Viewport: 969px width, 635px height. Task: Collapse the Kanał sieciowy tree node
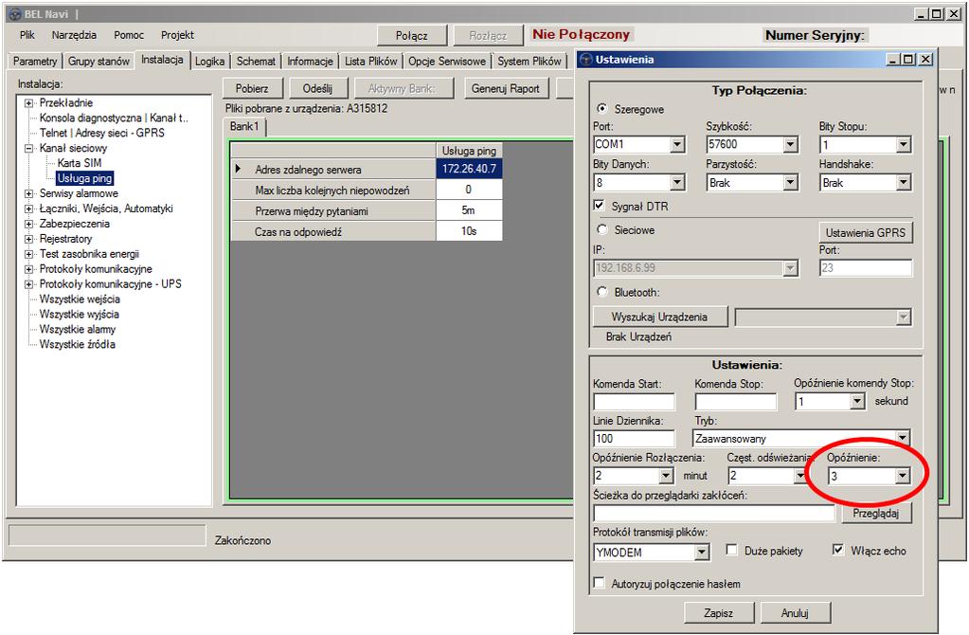point(28,149)
